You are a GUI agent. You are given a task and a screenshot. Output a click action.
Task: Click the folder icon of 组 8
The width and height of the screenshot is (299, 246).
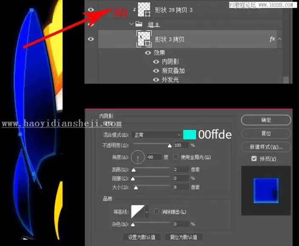pyautogui.click(x=139, y=24)
